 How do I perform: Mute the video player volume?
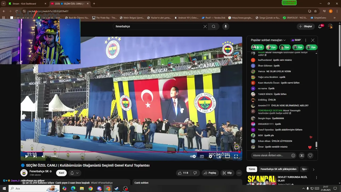(43, 156)
